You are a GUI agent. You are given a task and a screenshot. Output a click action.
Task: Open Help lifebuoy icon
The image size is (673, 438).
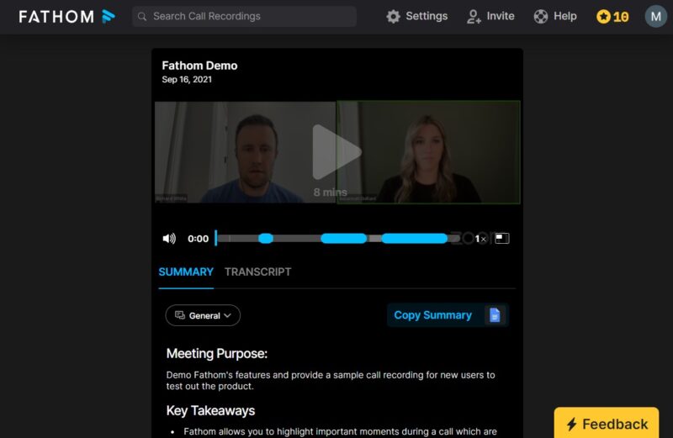tap(540, 17)
